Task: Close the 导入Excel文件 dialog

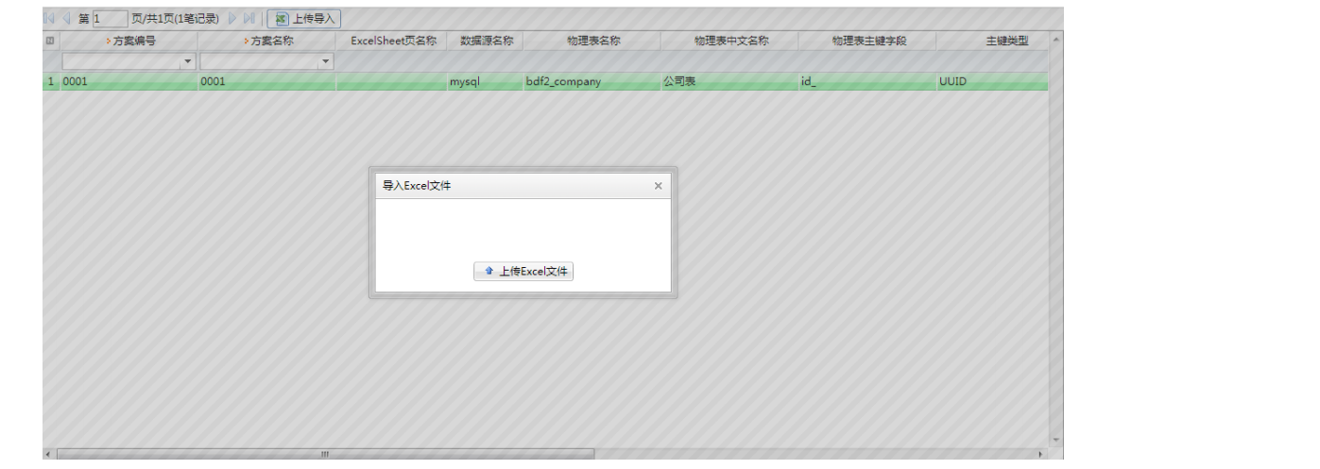Action: [x=659, y=186]
